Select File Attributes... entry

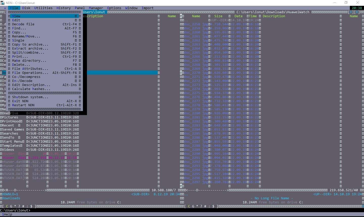coord(44,69)
